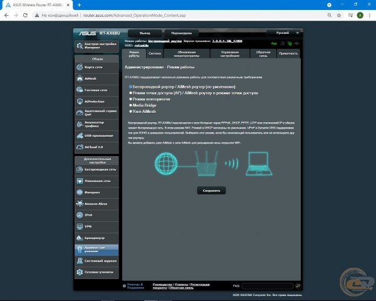Go back in browser history
376x301 pixels.
pos(6,15)
